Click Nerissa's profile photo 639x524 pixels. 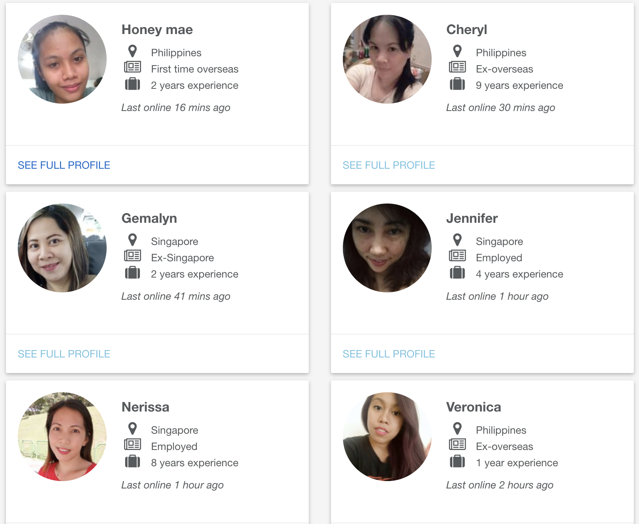click(x=62, y=437)
